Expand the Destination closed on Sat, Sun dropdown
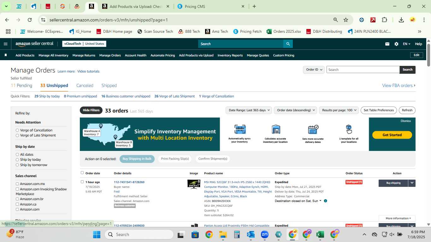 point(298,201)
